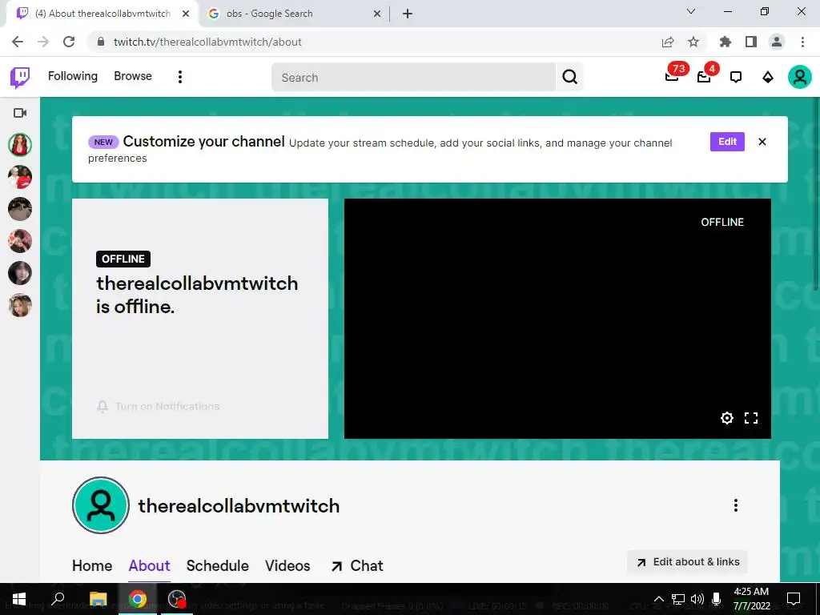The image size is (820, 615).
Task: Open Twitch navigation three-dot menu
Action: click(x=180, y=77)
